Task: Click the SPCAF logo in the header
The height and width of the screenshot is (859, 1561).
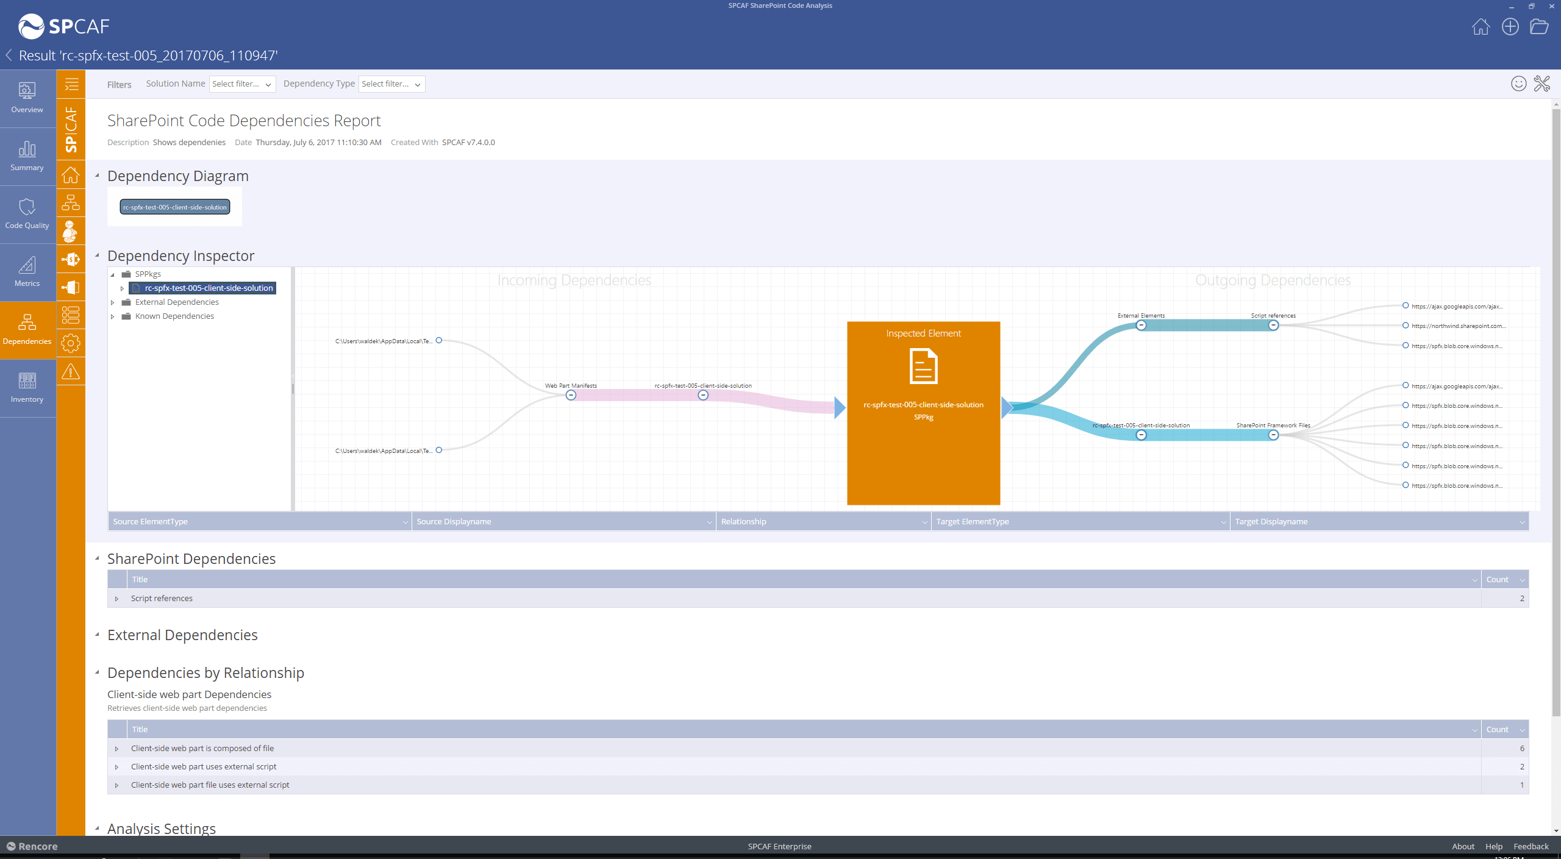Action: [64, 26]
